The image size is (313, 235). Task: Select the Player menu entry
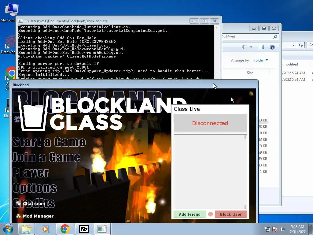[x=31, y=173]
